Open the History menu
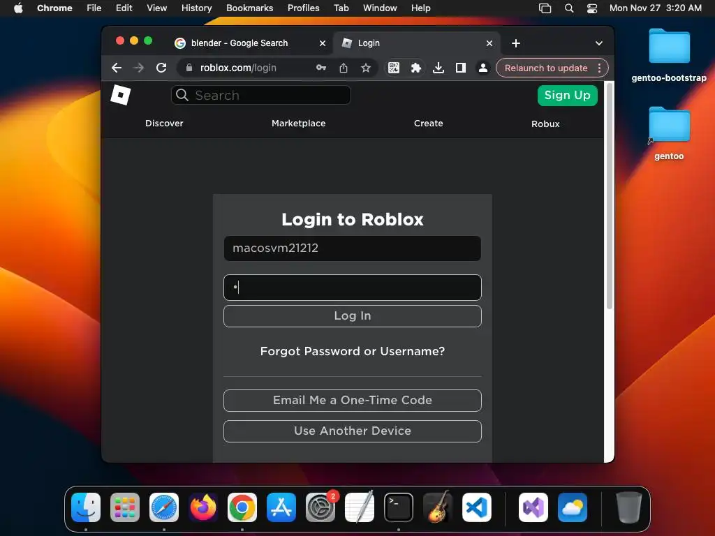 click(x=196, y=8)
